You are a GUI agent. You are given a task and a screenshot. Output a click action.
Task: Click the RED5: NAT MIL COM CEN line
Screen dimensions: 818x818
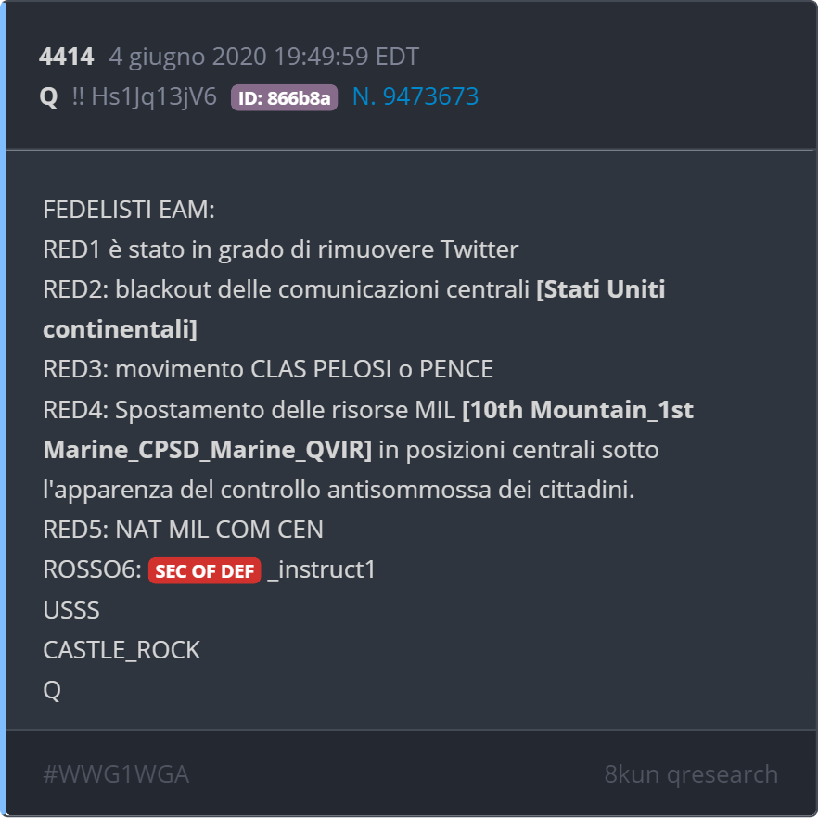point(183,530)
